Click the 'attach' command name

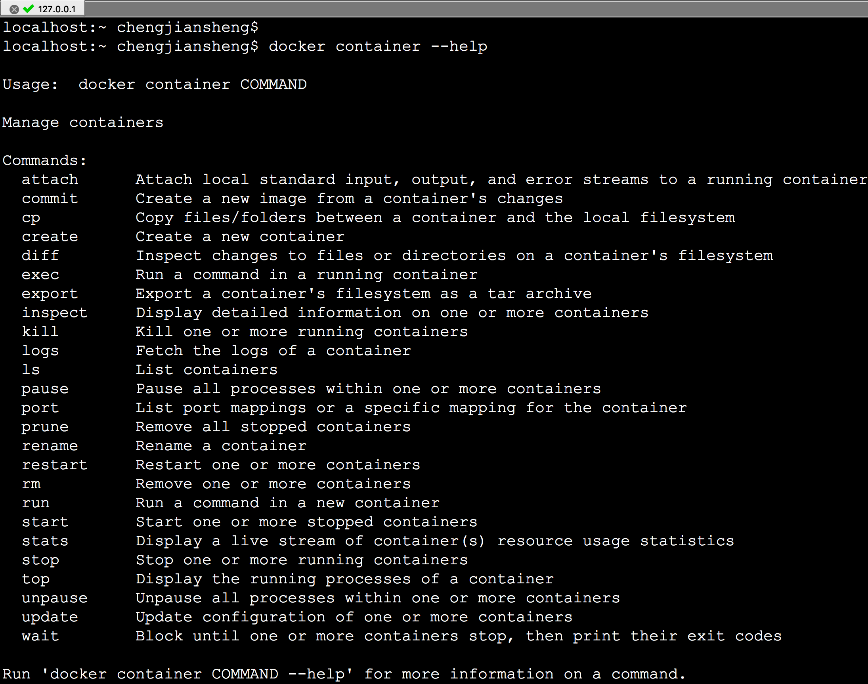click(x=50, y=180)
